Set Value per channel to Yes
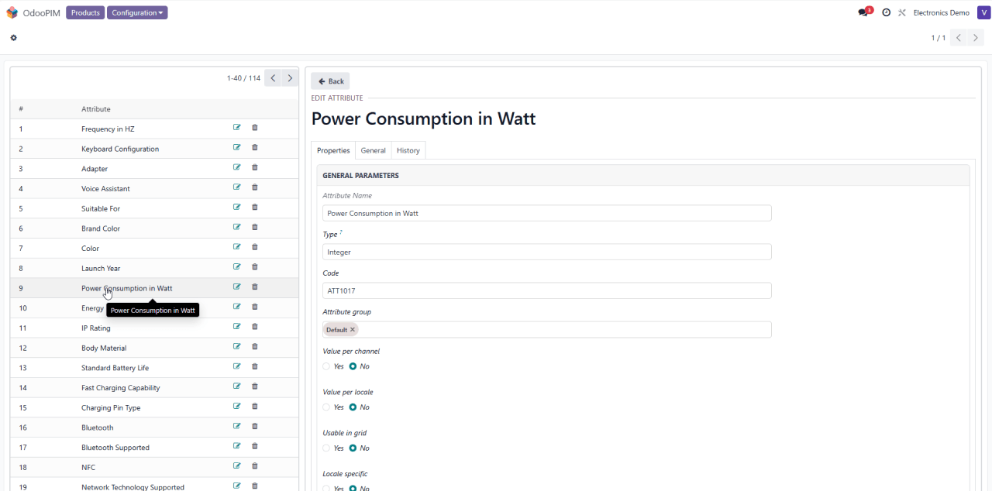This screenshot has height=491, width=992. 327,366
